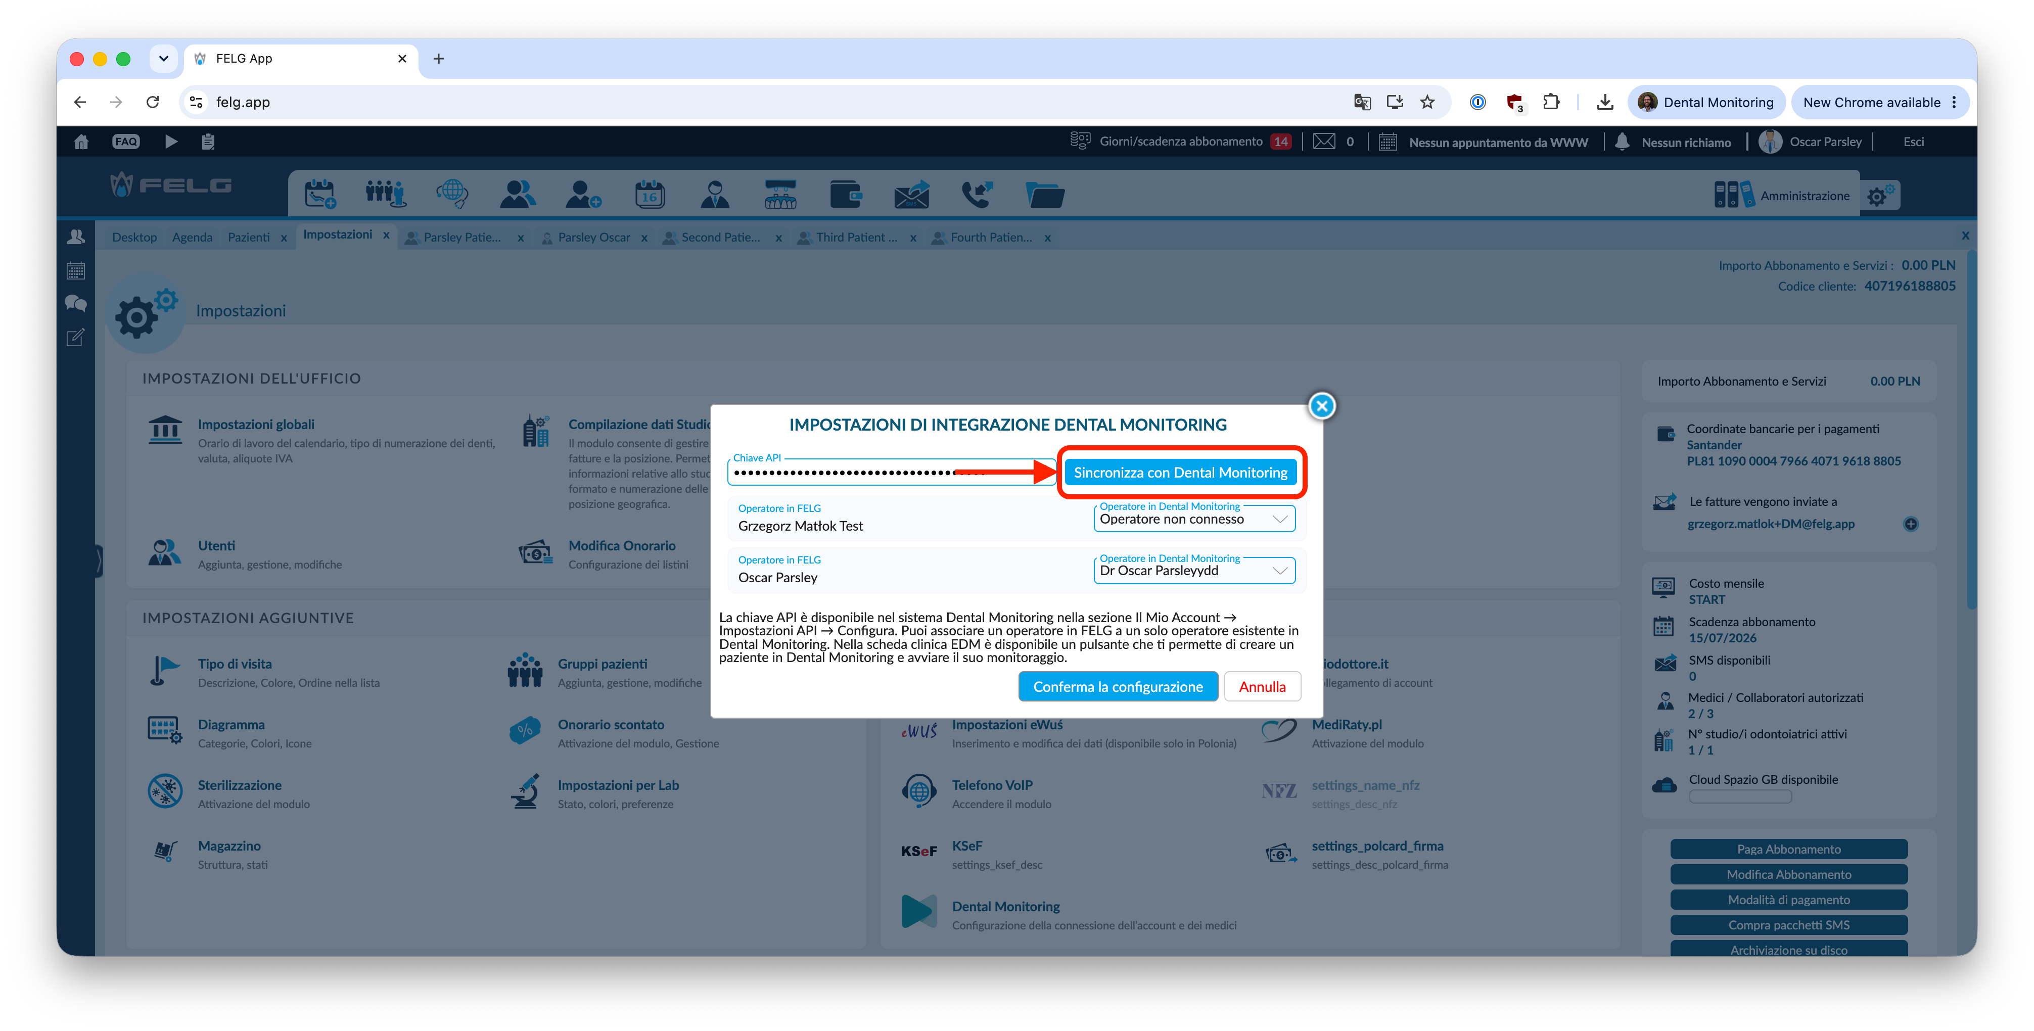Switch to the Parsley Oscar tab
The image size is (2034, 1031).
click(x=593, y=237)
